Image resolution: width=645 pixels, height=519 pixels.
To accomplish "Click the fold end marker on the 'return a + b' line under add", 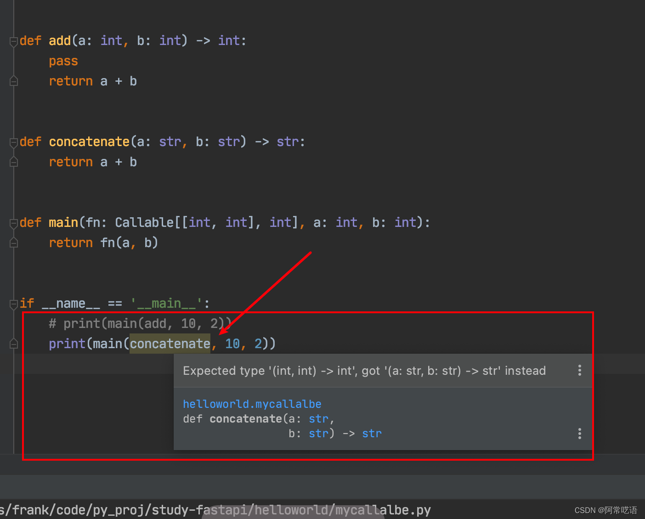I will [14, 81].
